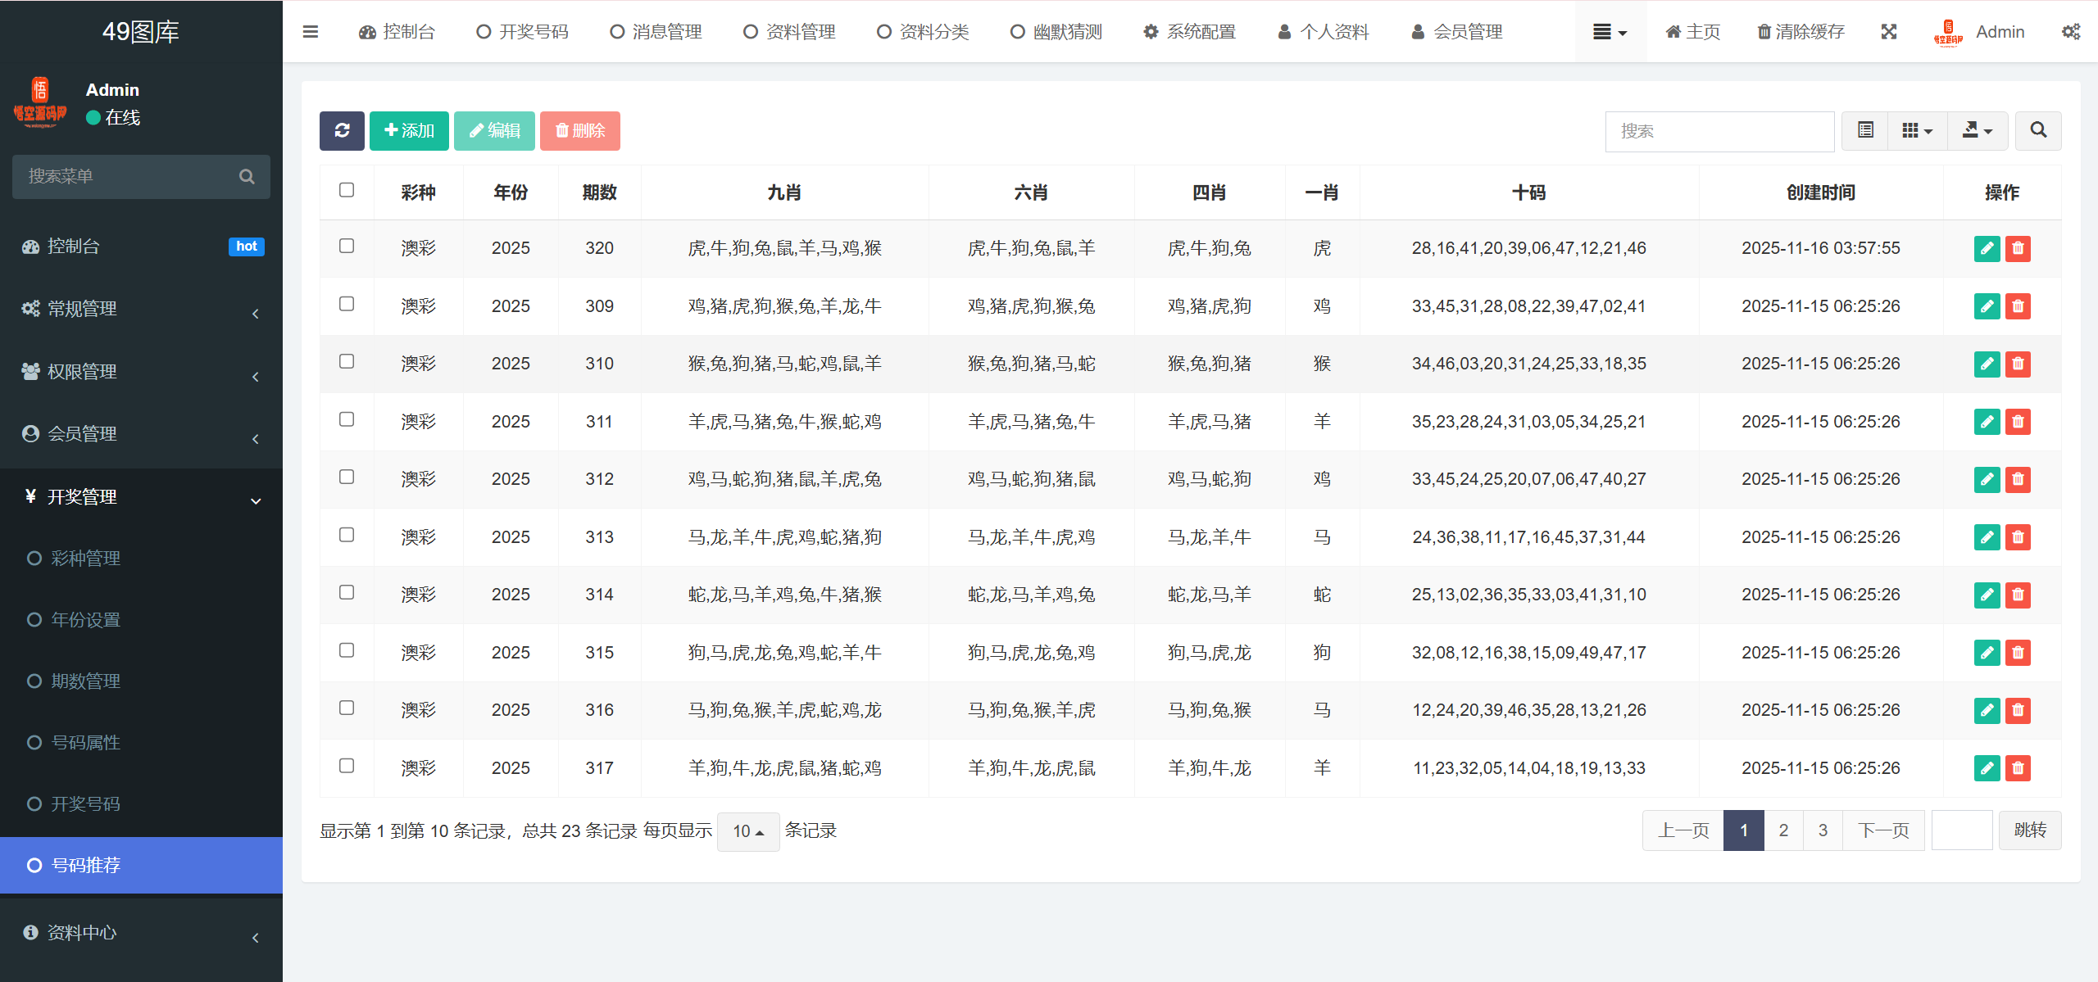The image size is (2098, 982).
Task: Switch to 系统配置 top nav tab
Action: click(x=1190, y=32)
